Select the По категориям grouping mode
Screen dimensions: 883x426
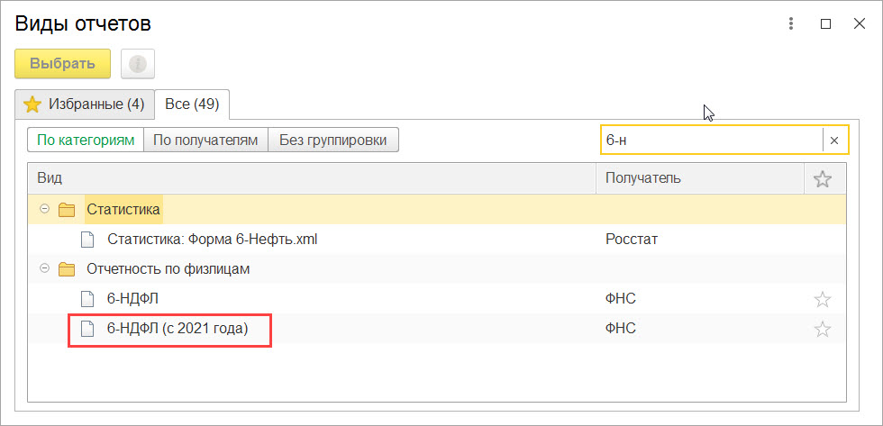tap(86, 140)
